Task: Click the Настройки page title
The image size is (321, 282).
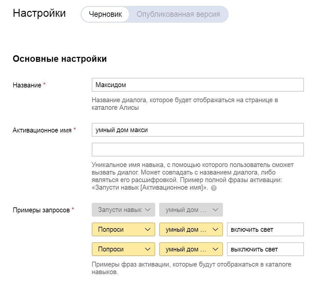Action: [x=39, y=13]
